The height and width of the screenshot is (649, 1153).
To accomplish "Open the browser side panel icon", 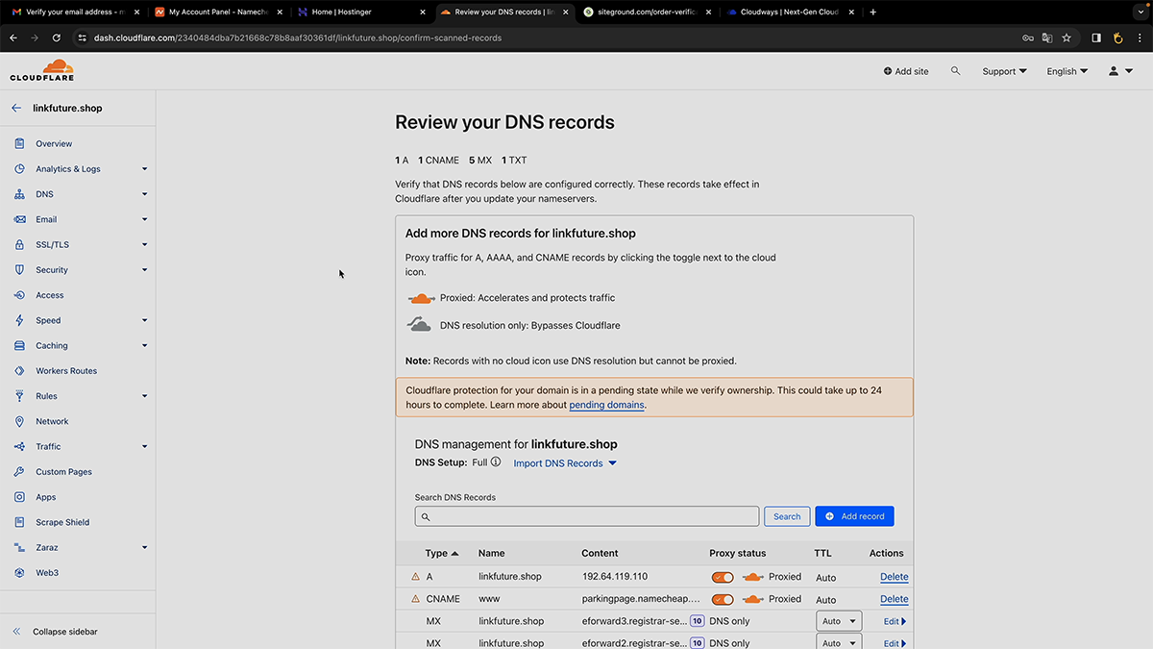I will tap(1096, 37).
